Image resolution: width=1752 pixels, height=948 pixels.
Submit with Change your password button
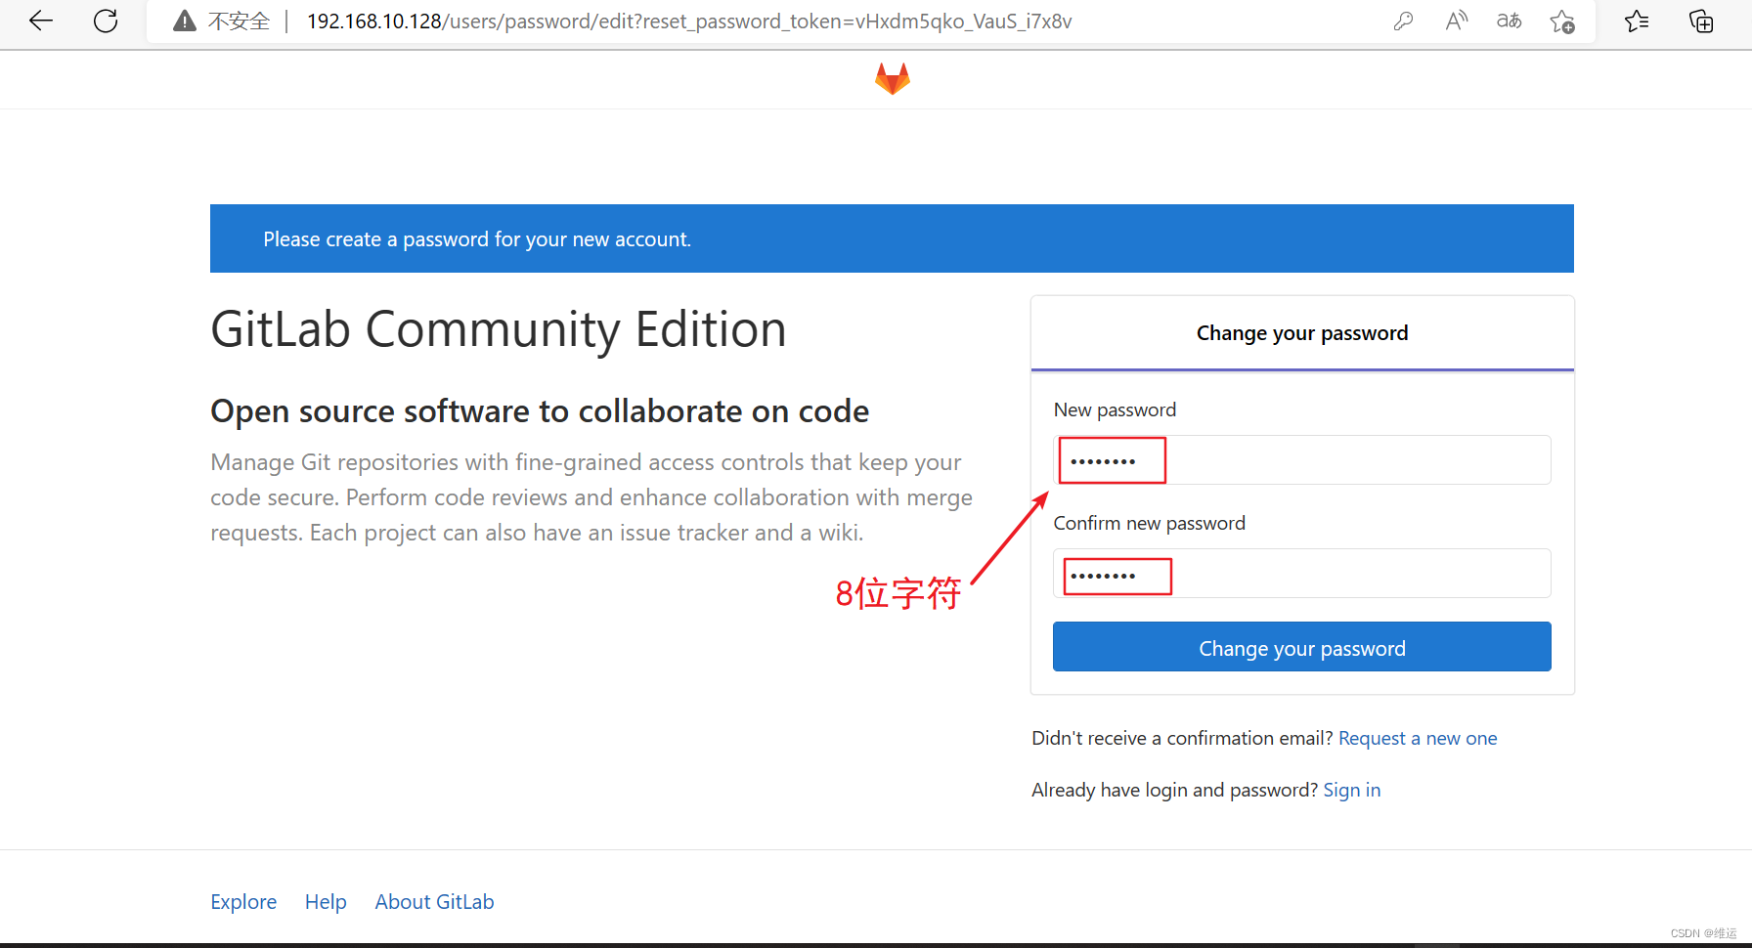pos(1301,647)
